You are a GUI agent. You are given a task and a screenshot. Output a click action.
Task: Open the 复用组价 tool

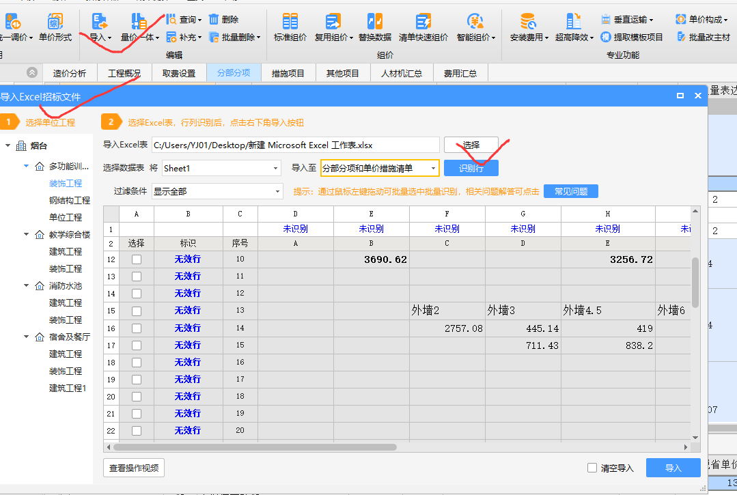coord(333,27)
